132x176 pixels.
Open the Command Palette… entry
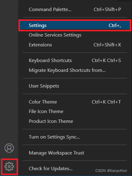[x=75, y=10]
